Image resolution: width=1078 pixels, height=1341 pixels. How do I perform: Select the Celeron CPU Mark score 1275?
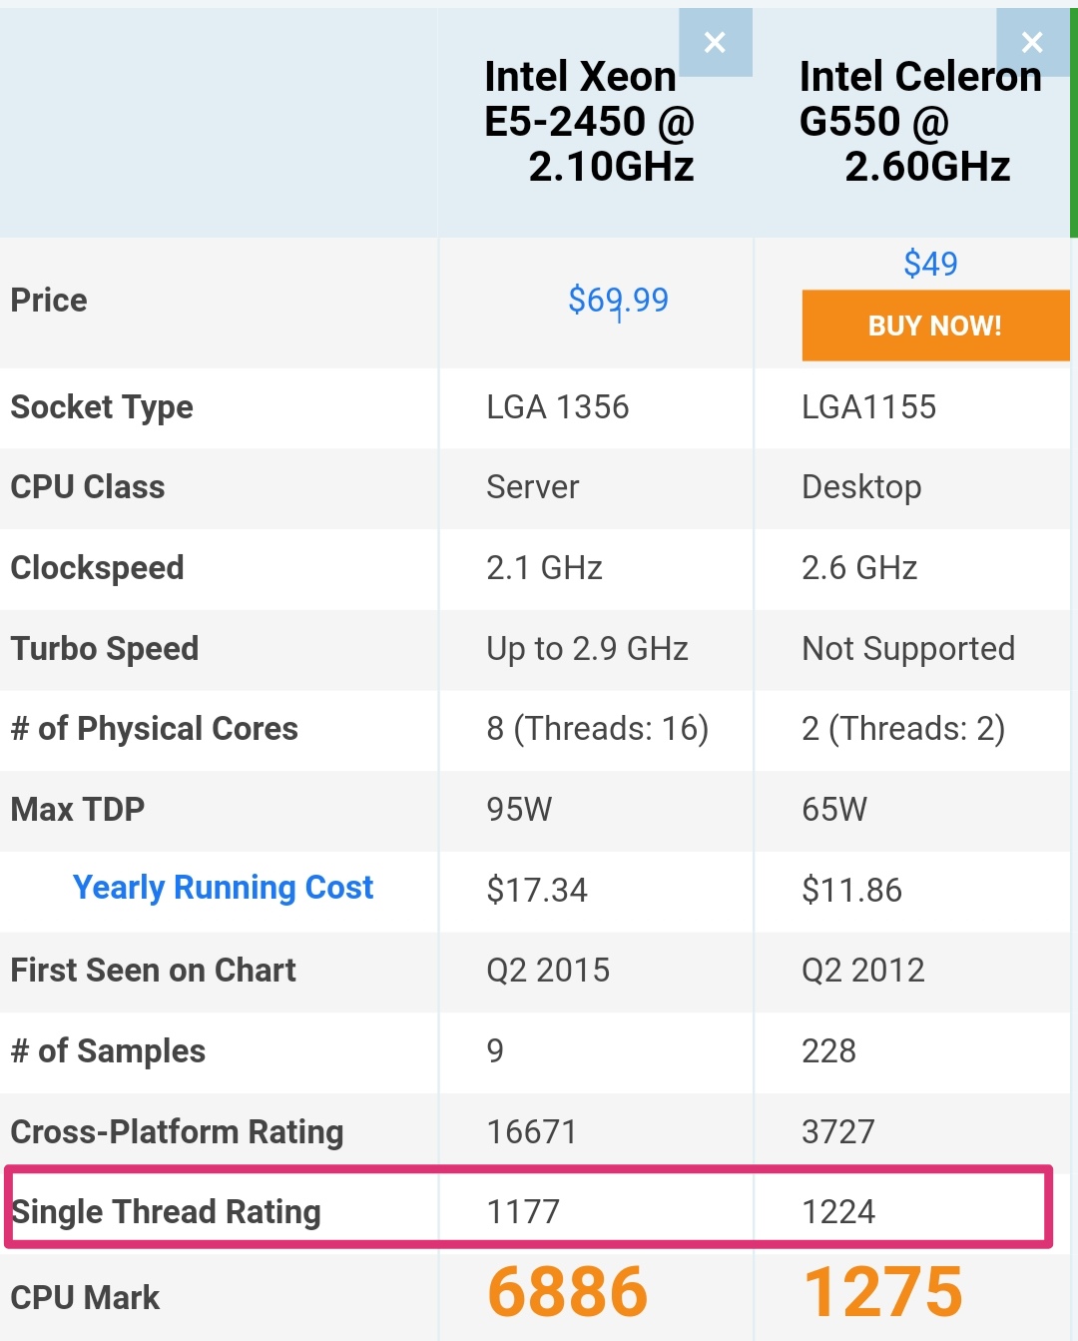883,1292
